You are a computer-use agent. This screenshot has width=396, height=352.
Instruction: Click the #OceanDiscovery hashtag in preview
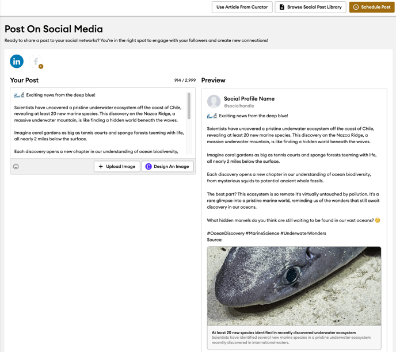click(x=226, y=233)
